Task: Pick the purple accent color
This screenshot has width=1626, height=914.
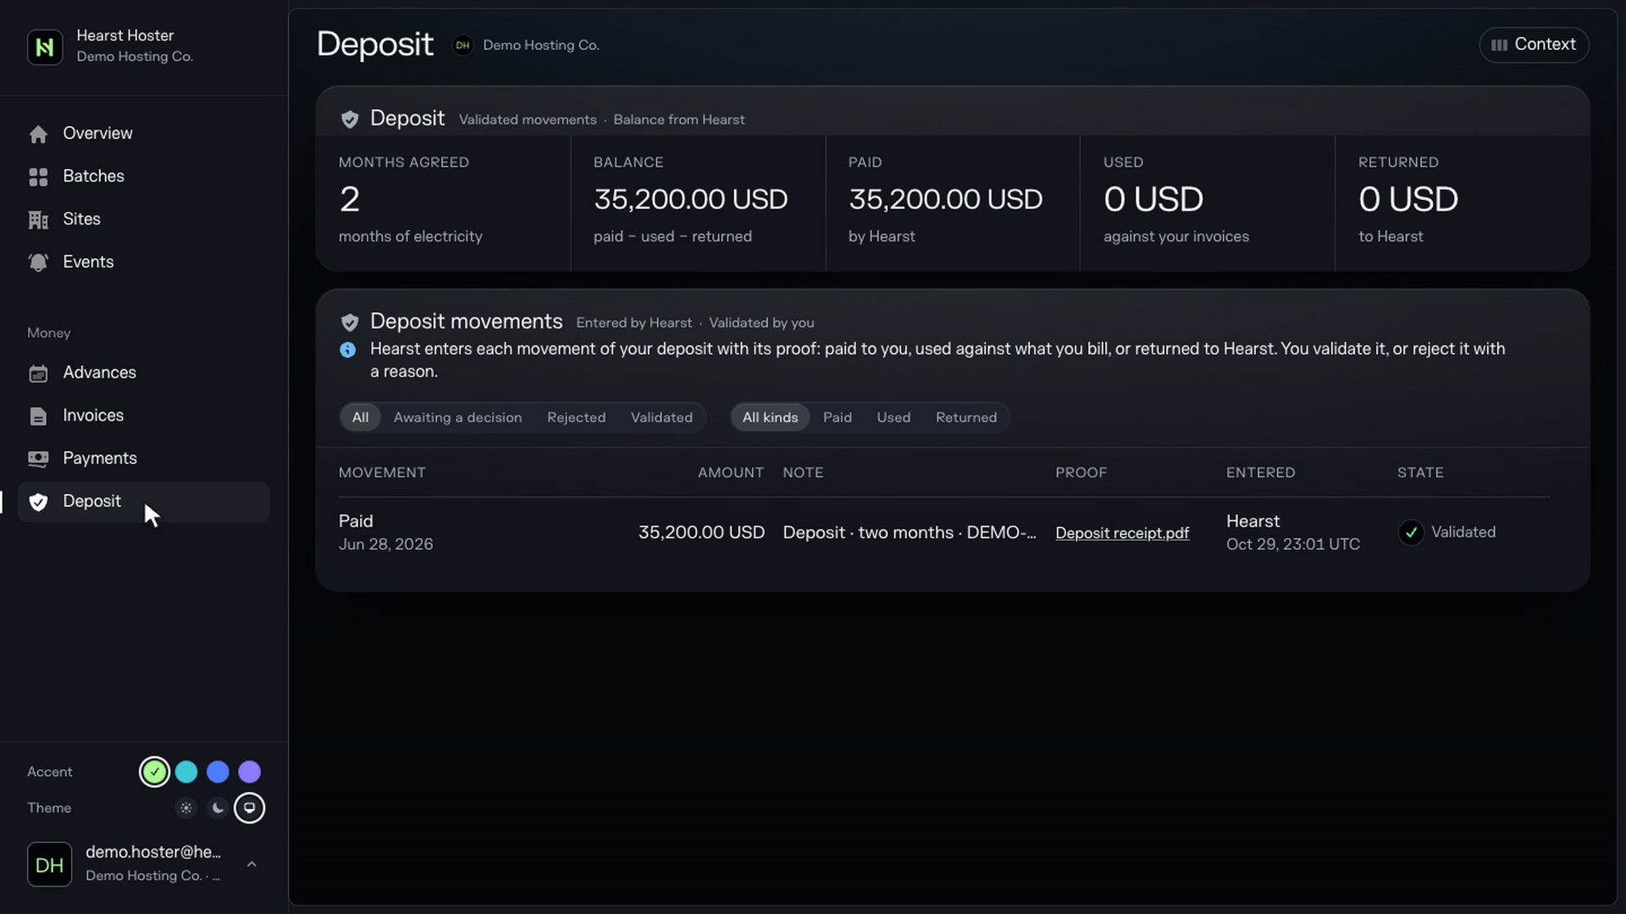Action: (x=249, y=772)
